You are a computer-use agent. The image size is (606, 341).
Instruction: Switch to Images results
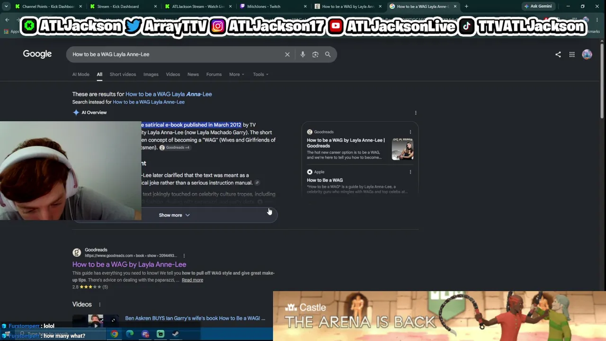151,74
